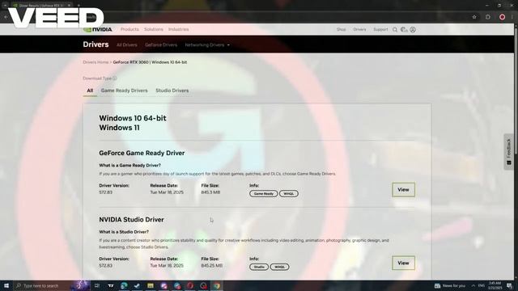Expand the Networking Drivers dropdown
518x291 pixels.
[x=207, y=45]
